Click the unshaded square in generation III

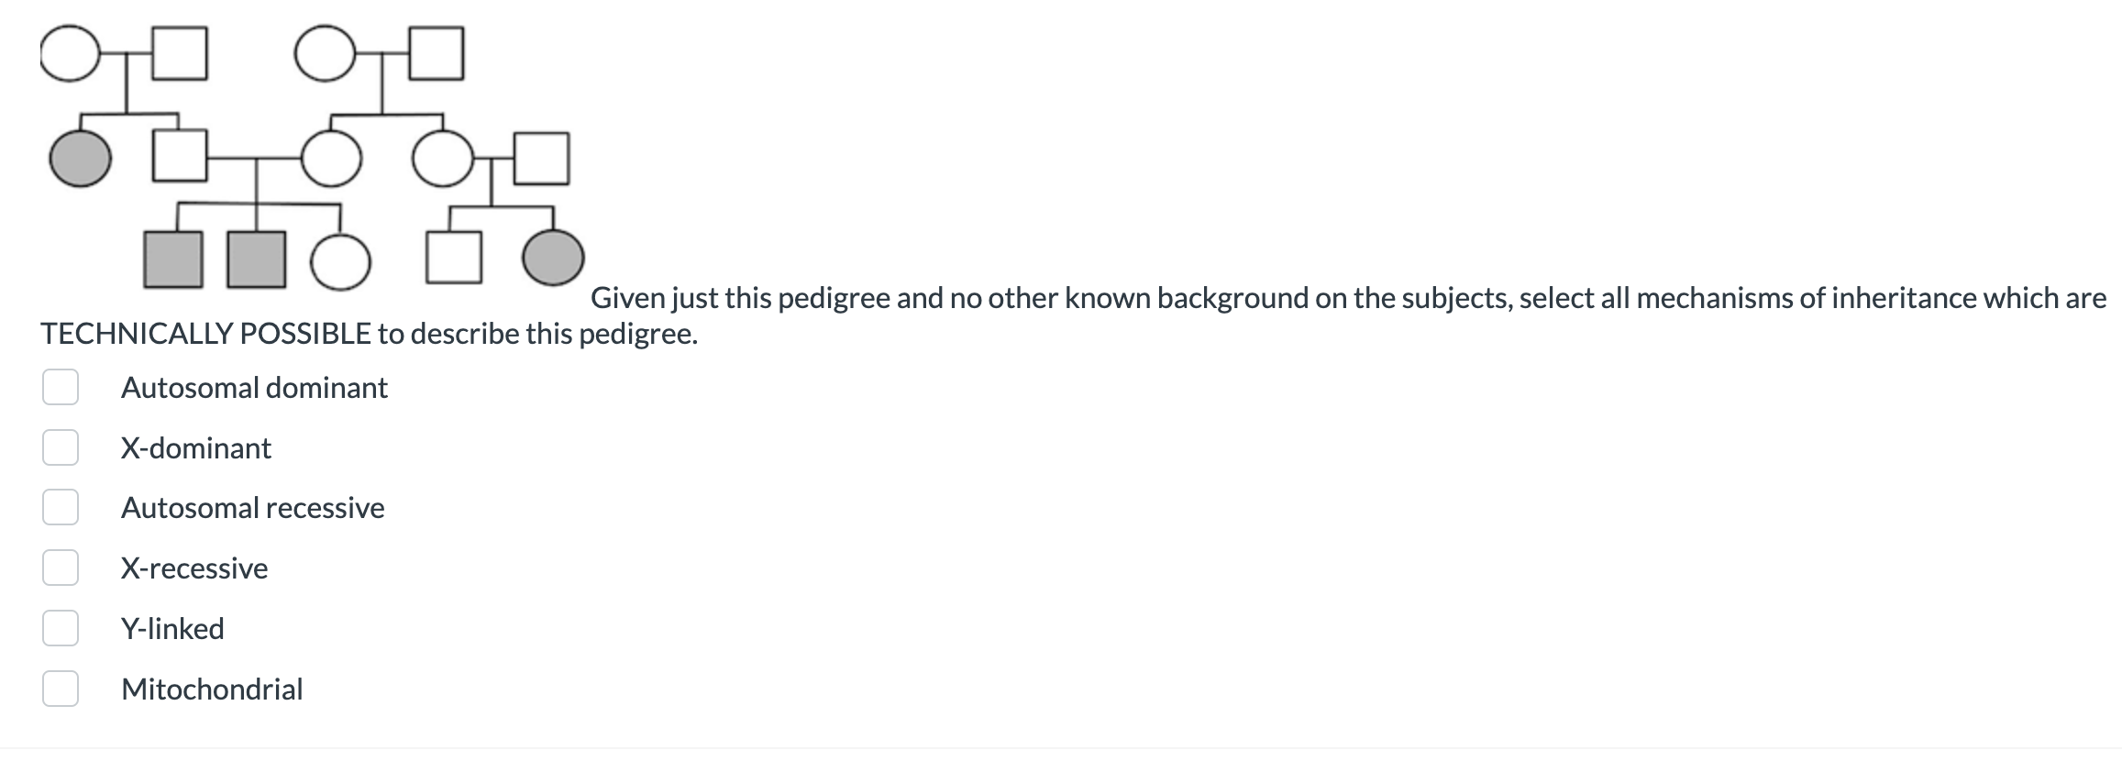pos(454,259)
